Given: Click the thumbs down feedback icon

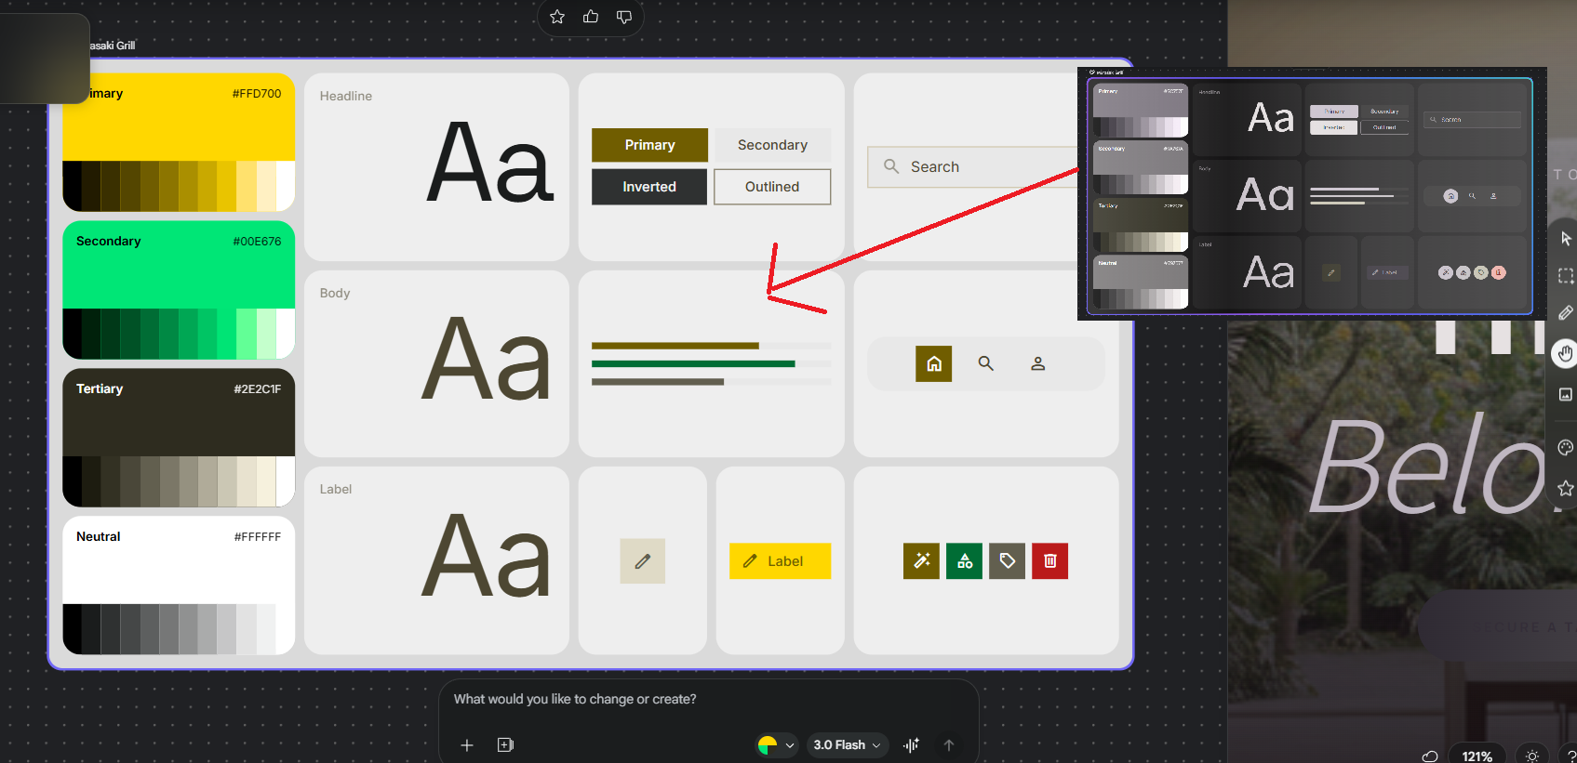Looking at the screenshot, I should point(624,17).
